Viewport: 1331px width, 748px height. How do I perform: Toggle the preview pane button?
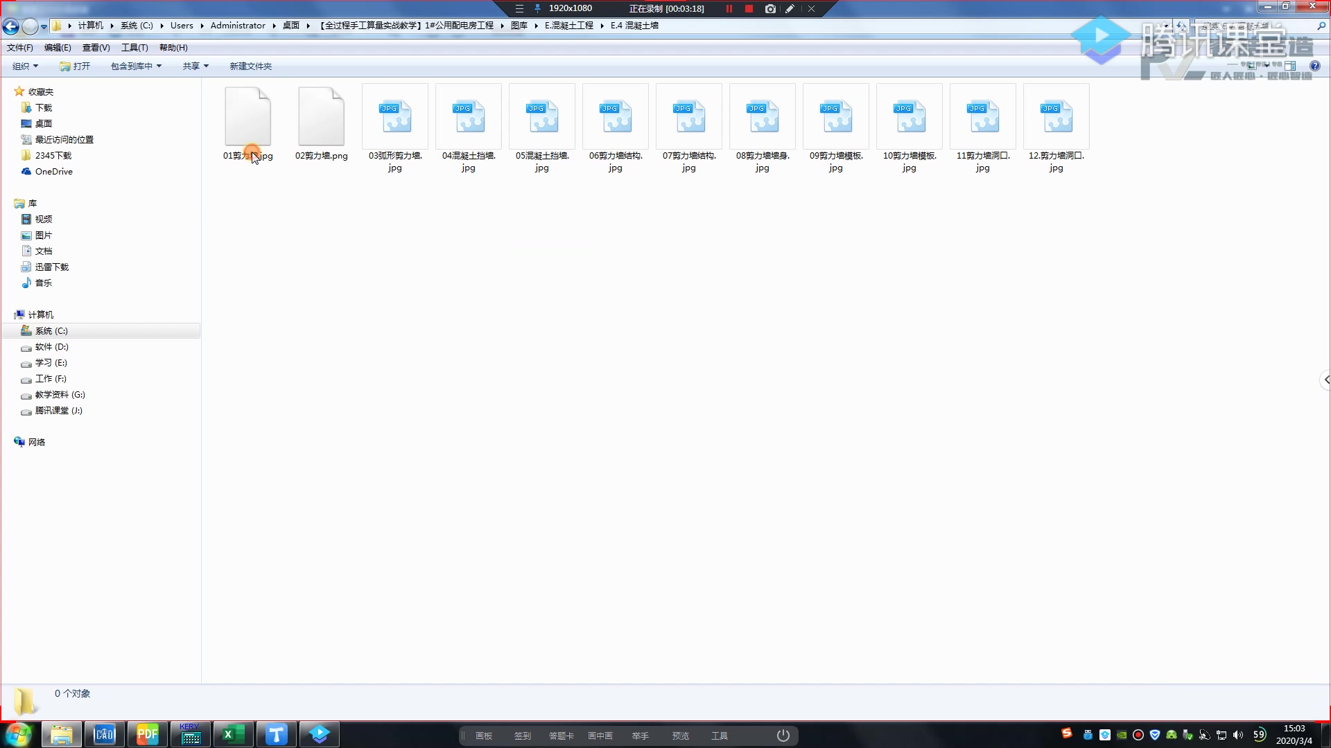click(1290, 66)
